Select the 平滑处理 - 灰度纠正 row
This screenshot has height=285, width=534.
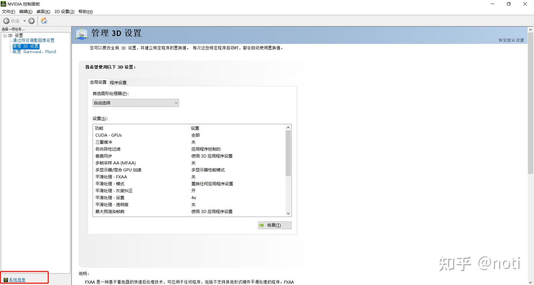pyautogui.click(x=189, y=191)
